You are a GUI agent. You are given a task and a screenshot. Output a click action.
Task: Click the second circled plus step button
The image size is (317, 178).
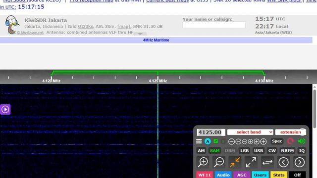click(x=257, y=141)
